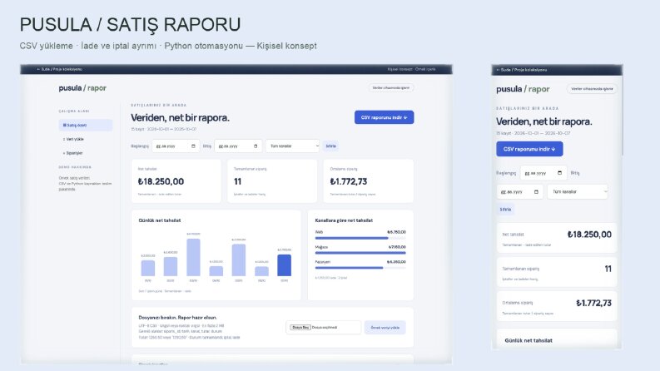
Task: Click the desktop 'Sıfırla' reset button
Action: coord(331,146)
